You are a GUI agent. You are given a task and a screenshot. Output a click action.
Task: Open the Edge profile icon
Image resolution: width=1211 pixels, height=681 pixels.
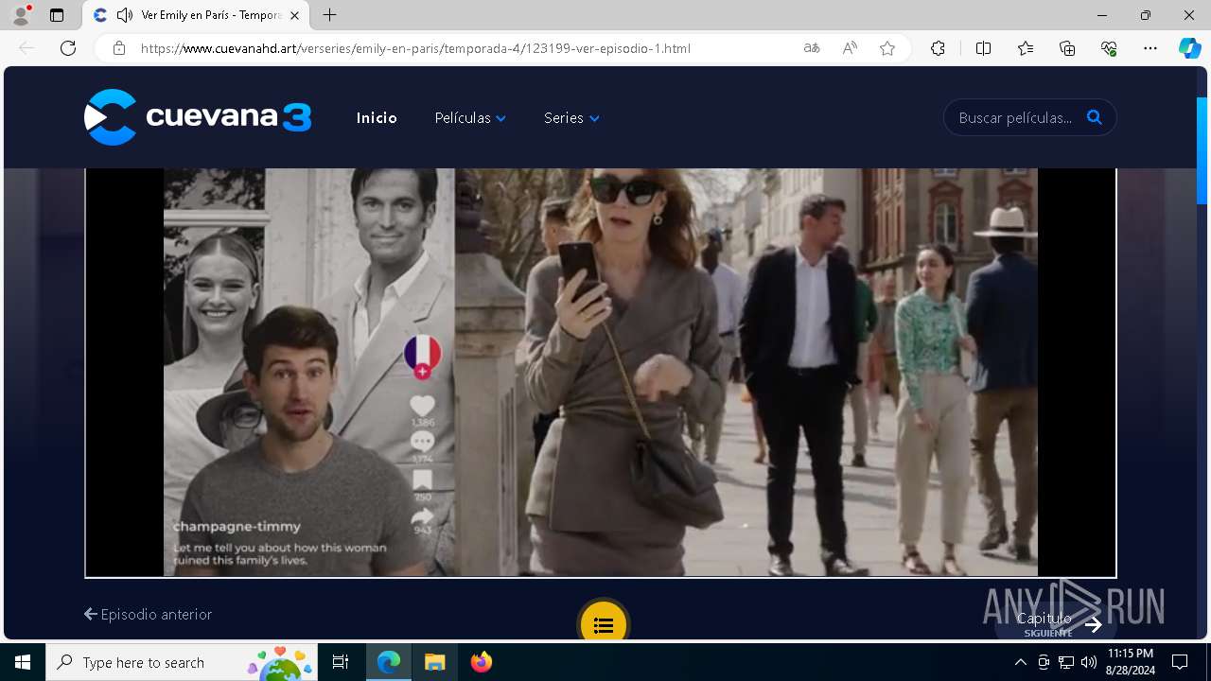pyautogui.click(x=21, y=15)
